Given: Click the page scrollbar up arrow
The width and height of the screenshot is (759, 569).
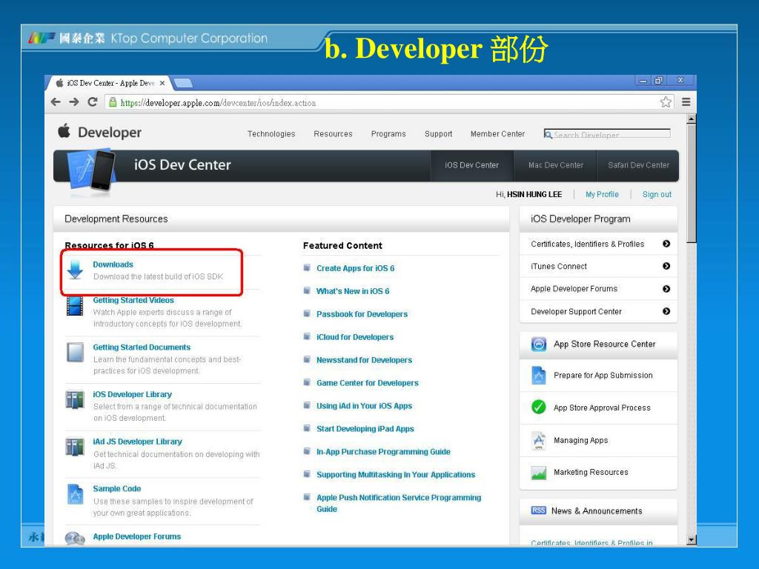Looking at the screenshot, I should pos(692,119).
